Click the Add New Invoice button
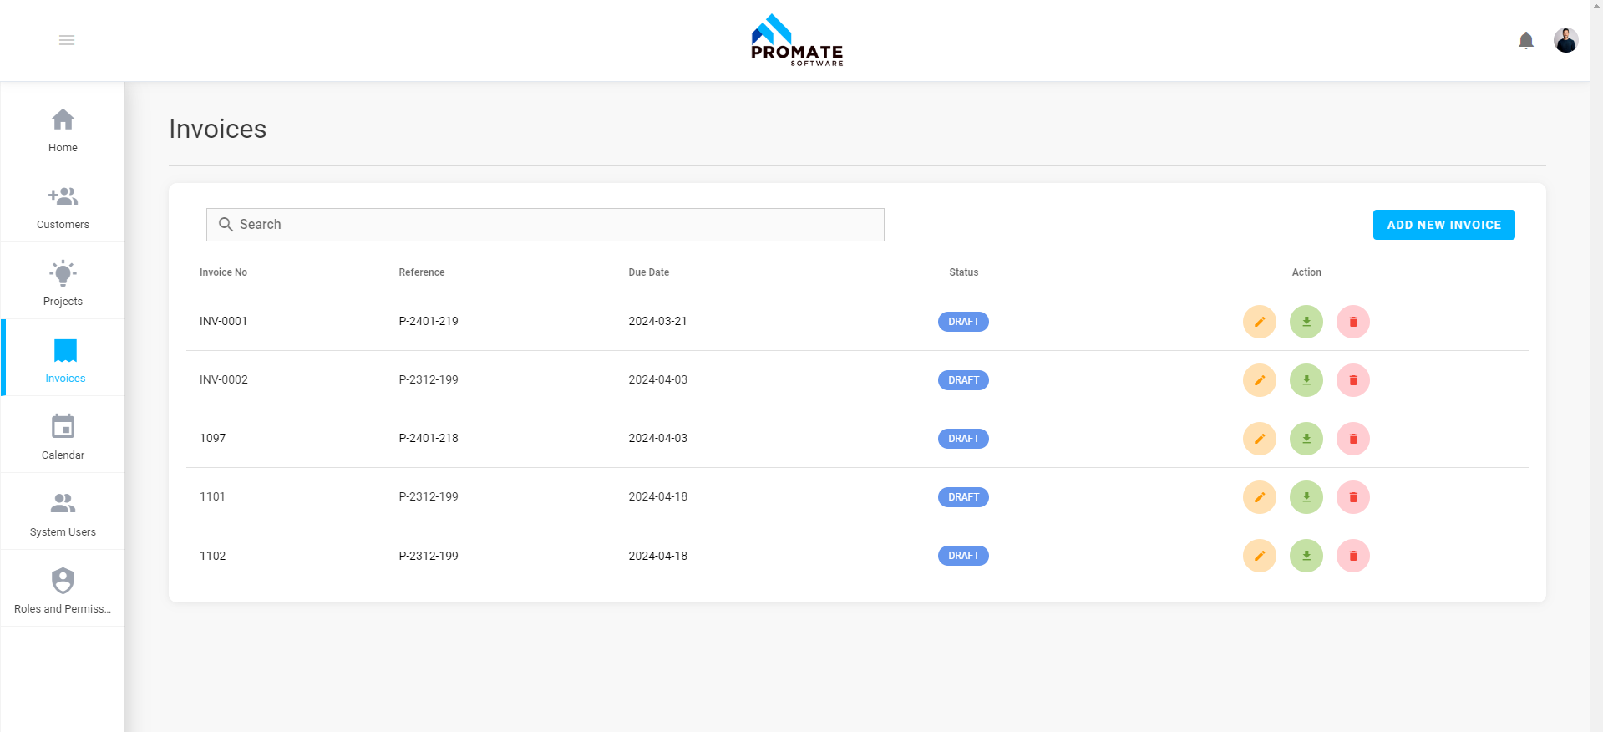Screen dimensions: 1603x732 point(1443,225)
